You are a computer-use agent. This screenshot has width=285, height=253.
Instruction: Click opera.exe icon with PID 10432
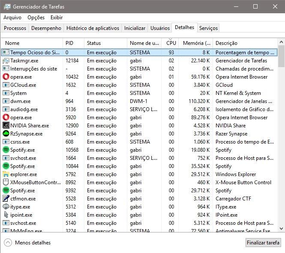click(x=6, y=77)
